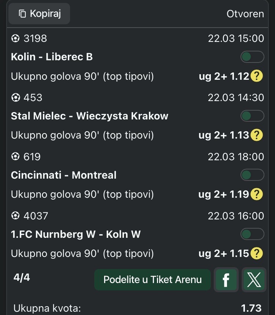Click football icon next to code 4037

[15, 216]
